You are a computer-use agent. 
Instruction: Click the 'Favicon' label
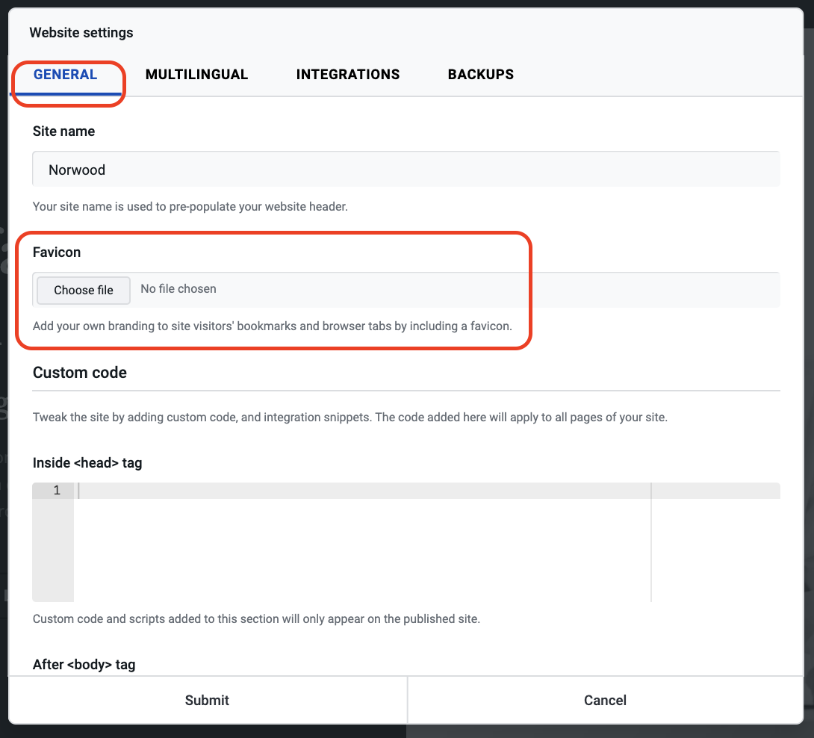(57, 252)
